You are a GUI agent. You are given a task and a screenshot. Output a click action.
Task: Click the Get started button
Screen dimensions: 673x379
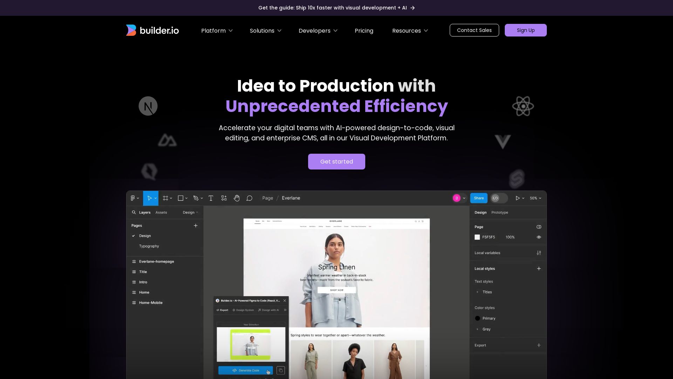pos(336,162)
